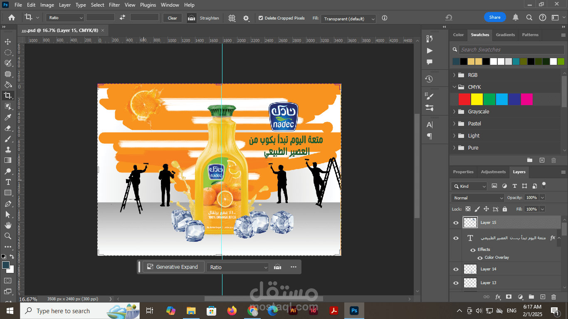Add a layer mask
Screen dimensions: 568x319
tap(509, 297)
